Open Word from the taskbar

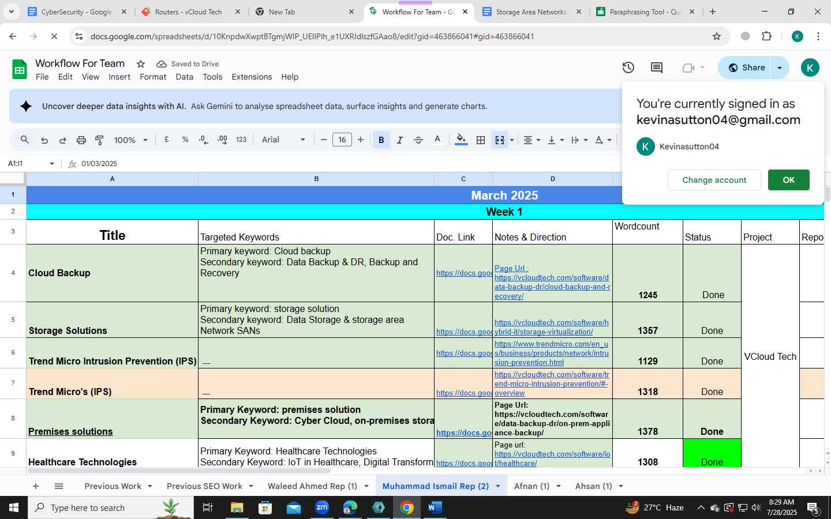click(x=435, y=507)
